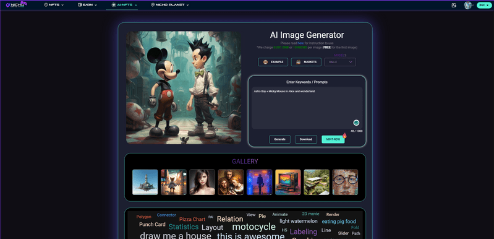Open the neon silhouette man gallery thumbnail

(260, 182)
